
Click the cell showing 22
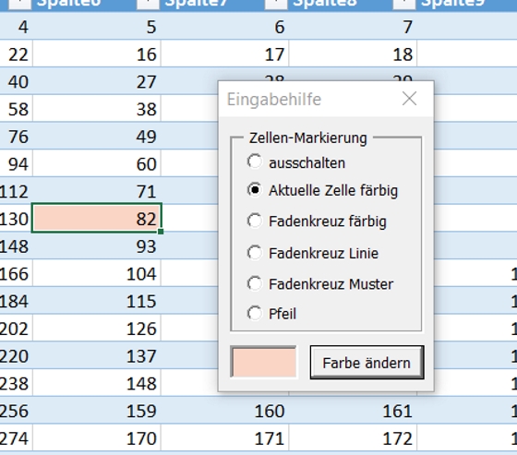point(17,54)
